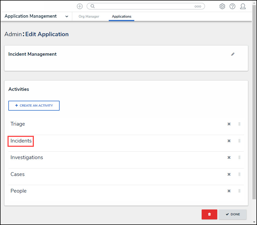Viewport: 257px width, 225px height.
Task: Select the Applications tab
Action: tap(122, 17)
